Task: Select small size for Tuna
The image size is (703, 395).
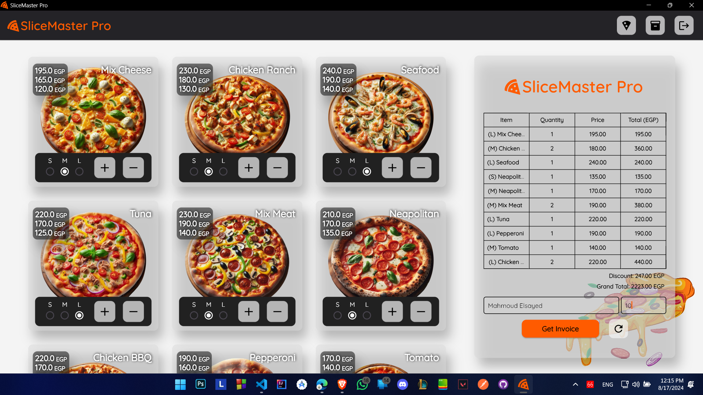Action: point(50,315)
